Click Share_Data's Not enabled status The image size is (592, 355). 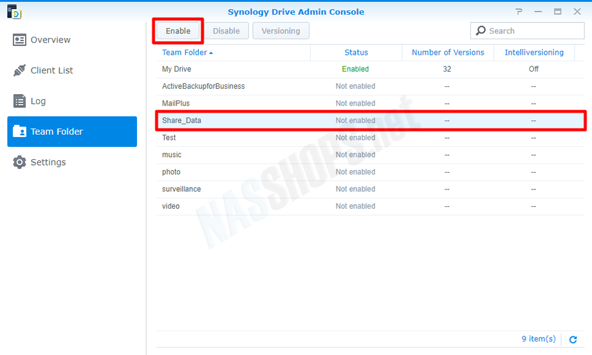click(x=355, y=120)
